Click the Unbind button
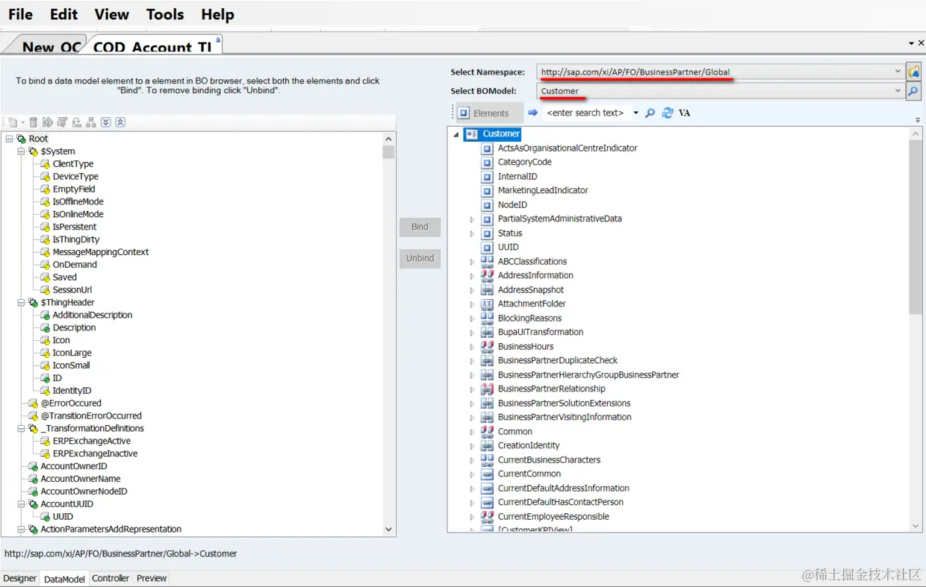This screenshot has width=926, height=587. coord(420,258)
